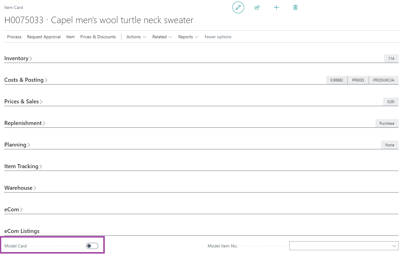
Task: Click the Fewer options link
Action: (x=218, y=37)
